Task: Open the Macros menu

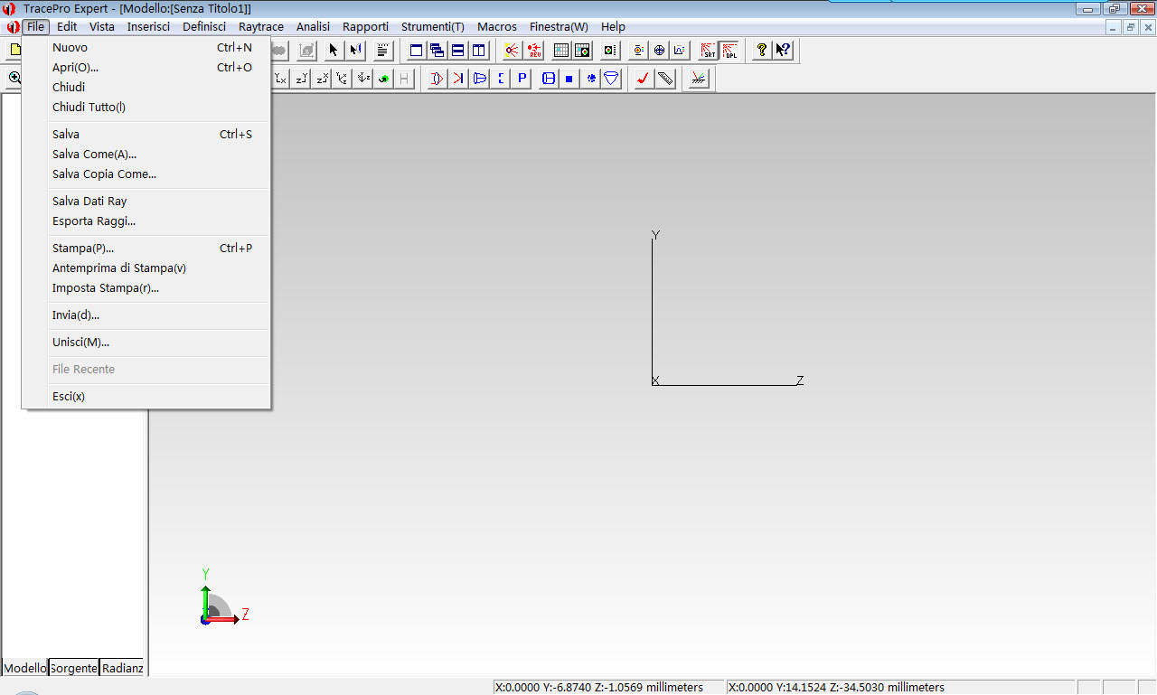Action: [497, 27]
